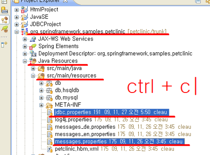
Task: Expand the META-INF folder
Action: (x=41, y=105)
